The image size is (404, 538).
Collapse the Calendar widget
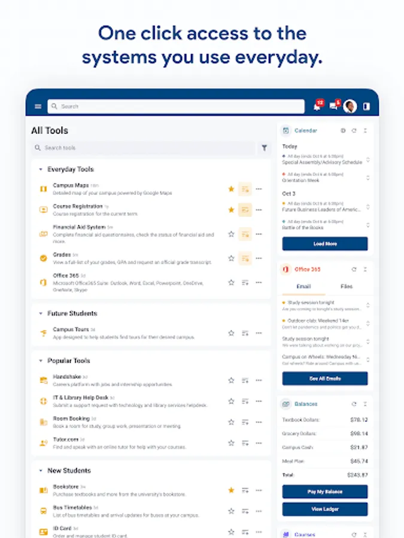coord(365,130)
